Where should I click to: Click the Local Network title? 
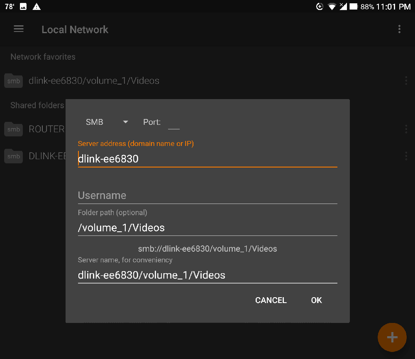pos(75,29)
